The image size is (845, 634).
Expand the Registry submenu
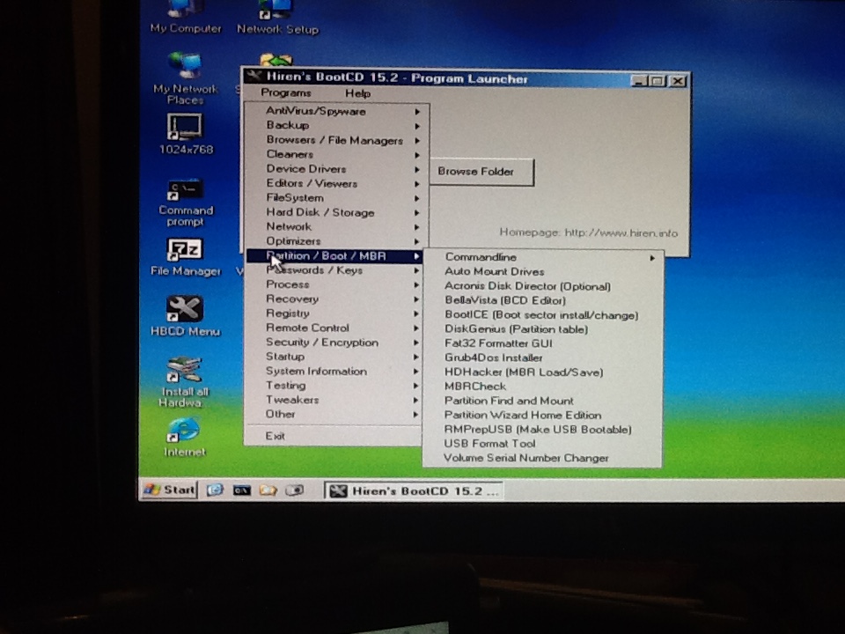[335, 313]
